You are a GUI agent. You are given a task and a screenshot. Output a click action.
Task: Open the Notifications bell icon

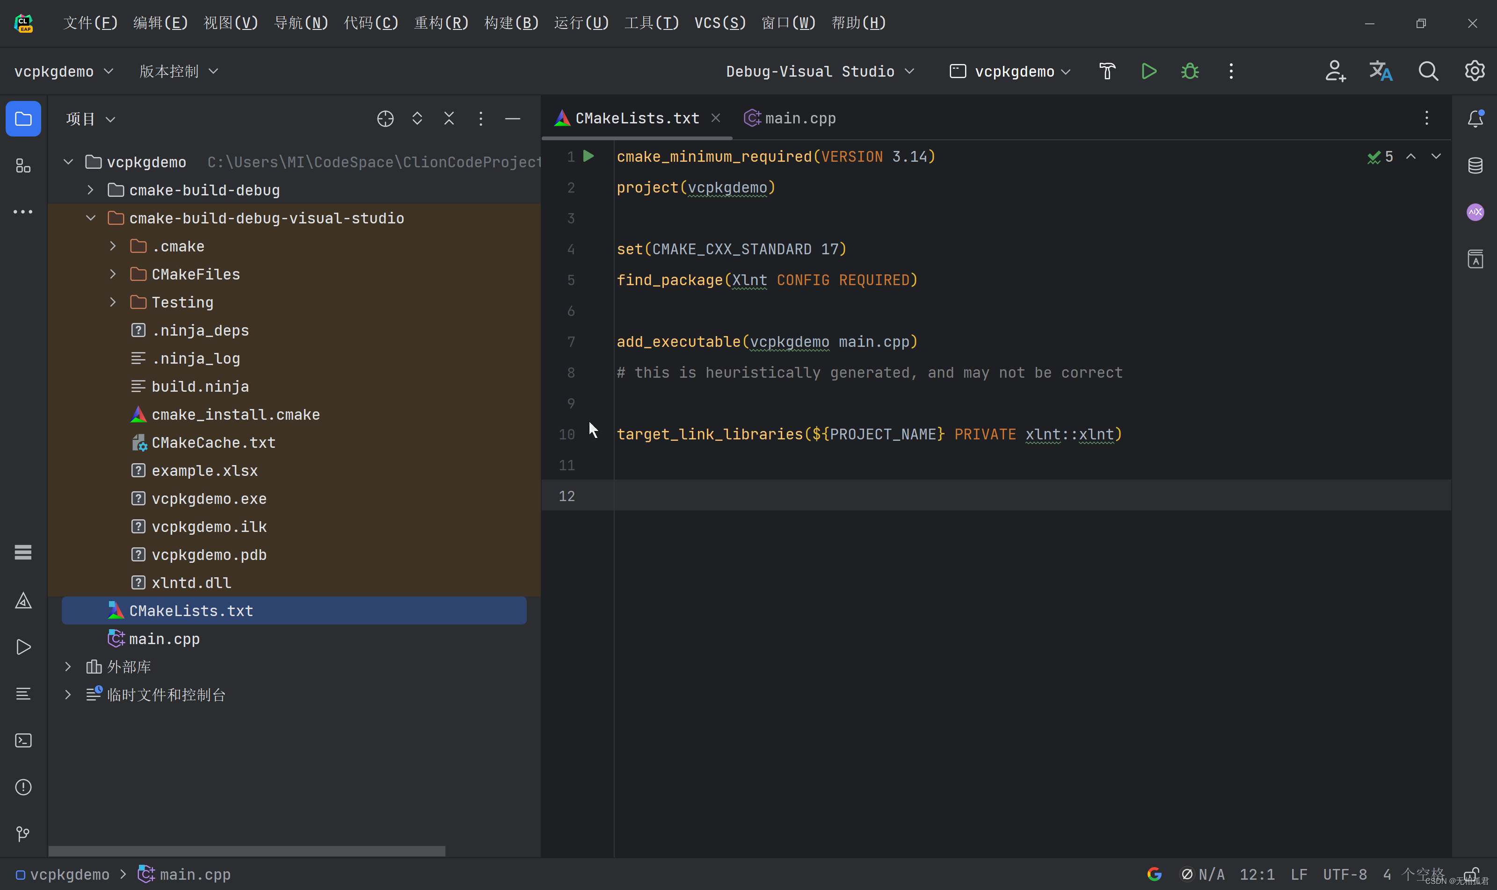(x=1475, y=119)
